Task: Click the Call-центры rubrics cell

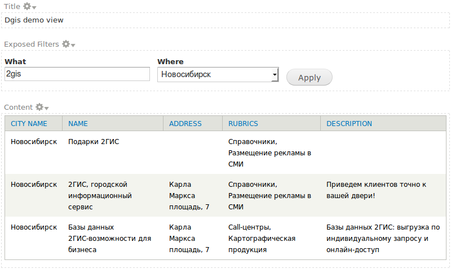Action: tap(262, 238)
